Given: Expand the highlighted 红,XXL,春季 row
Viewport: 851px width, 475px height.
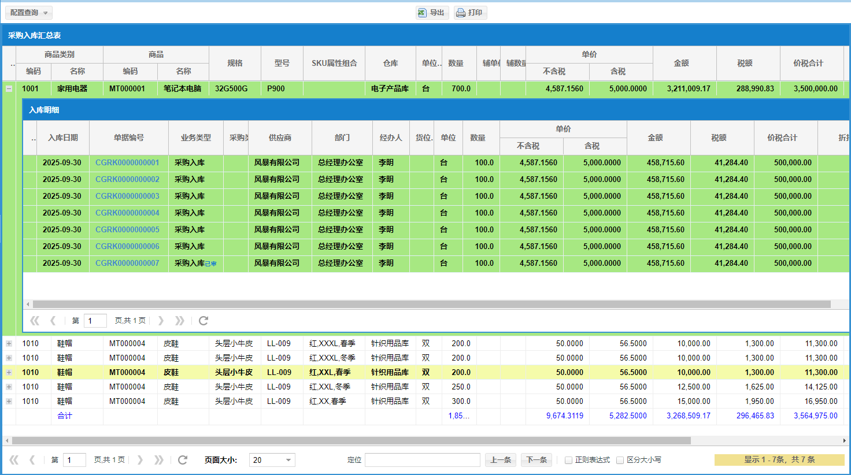Looking at the screenshot, I should pyautogui.click(x=9, y=373).
